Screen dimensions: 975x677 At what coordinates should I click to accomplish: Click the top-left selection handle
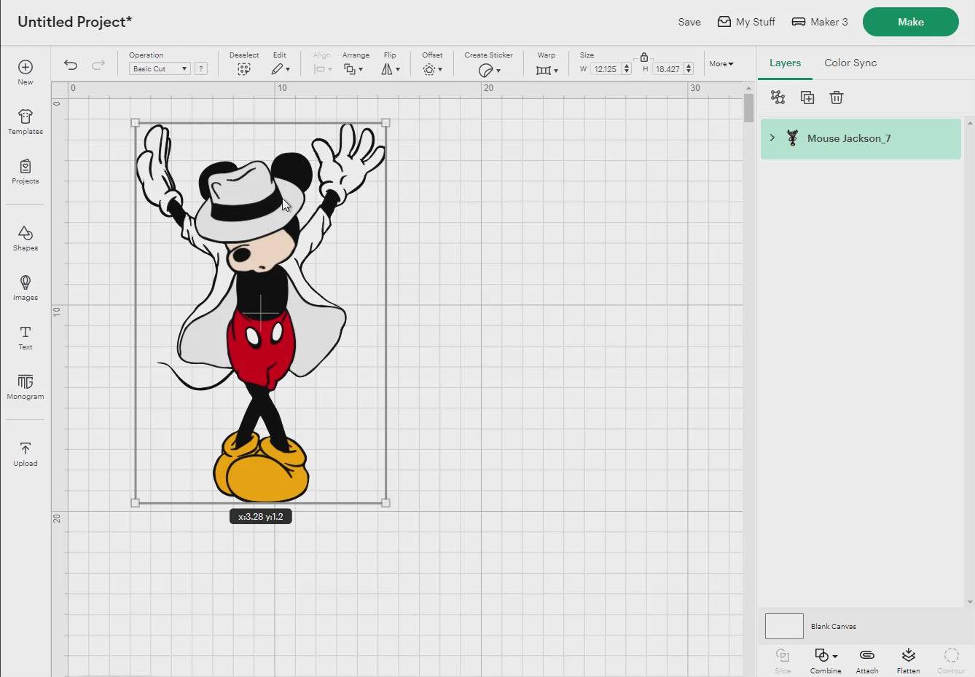[x=135, y=123]
